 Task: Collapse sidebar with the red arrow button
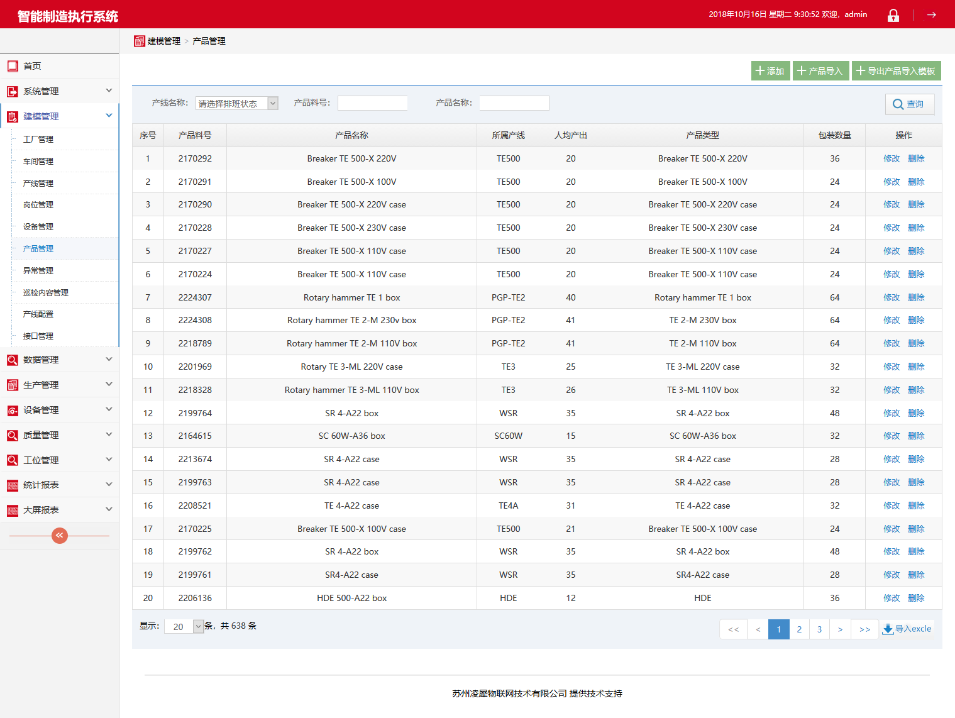coord(60,536)
